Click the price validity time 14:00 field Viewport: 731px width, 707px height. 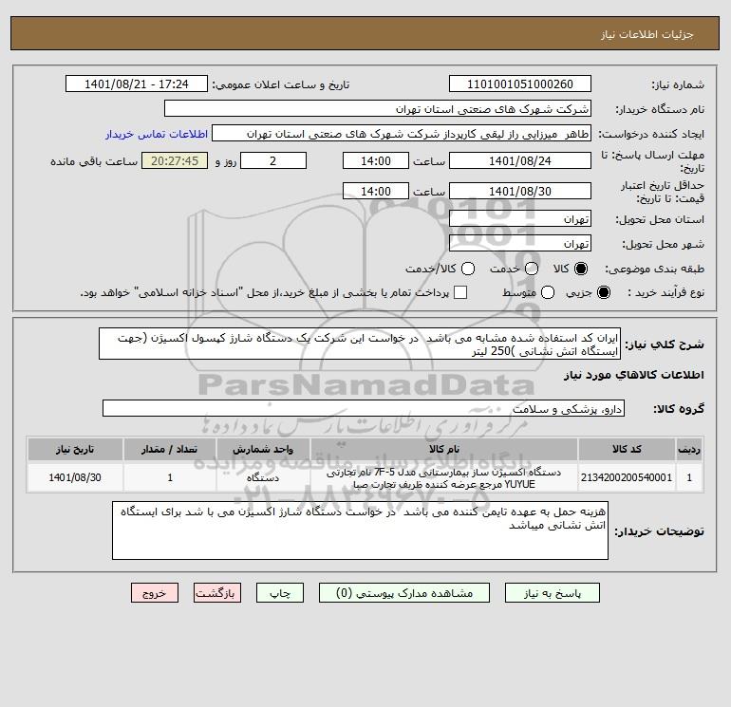(376, 191)
